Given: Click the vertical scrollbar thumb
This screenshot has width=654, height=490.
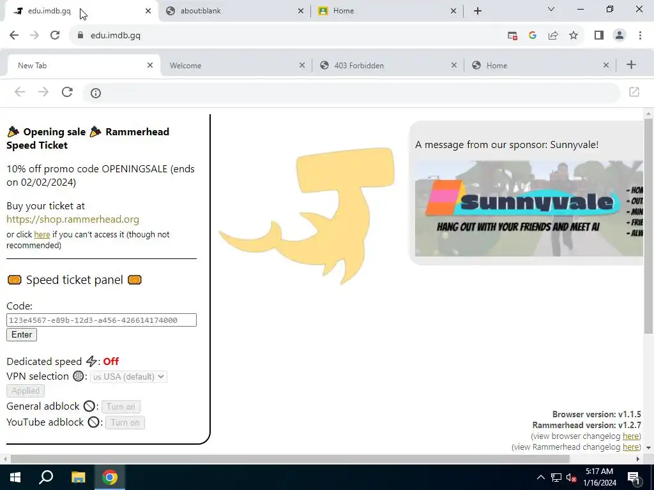Looking at the screenshot, I should (648, 226).
